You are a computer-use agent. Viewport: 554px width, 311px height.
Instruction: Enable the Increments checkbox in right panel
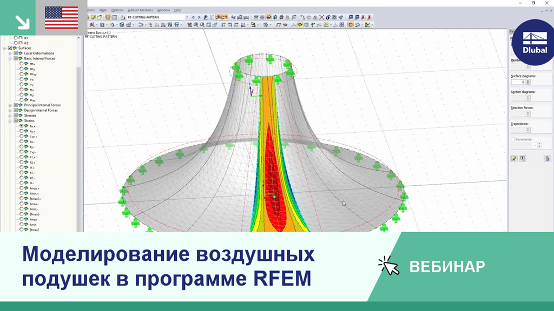pyautogui.click(x=513, y=139)
